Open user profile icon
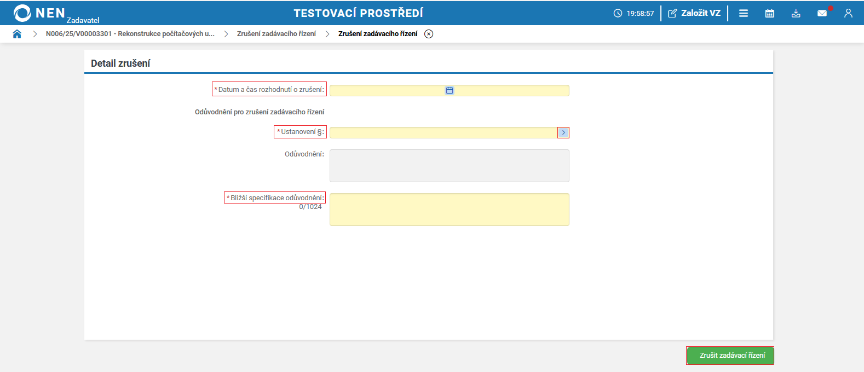This screenshot has width=864, height=372. click(848, 13)
